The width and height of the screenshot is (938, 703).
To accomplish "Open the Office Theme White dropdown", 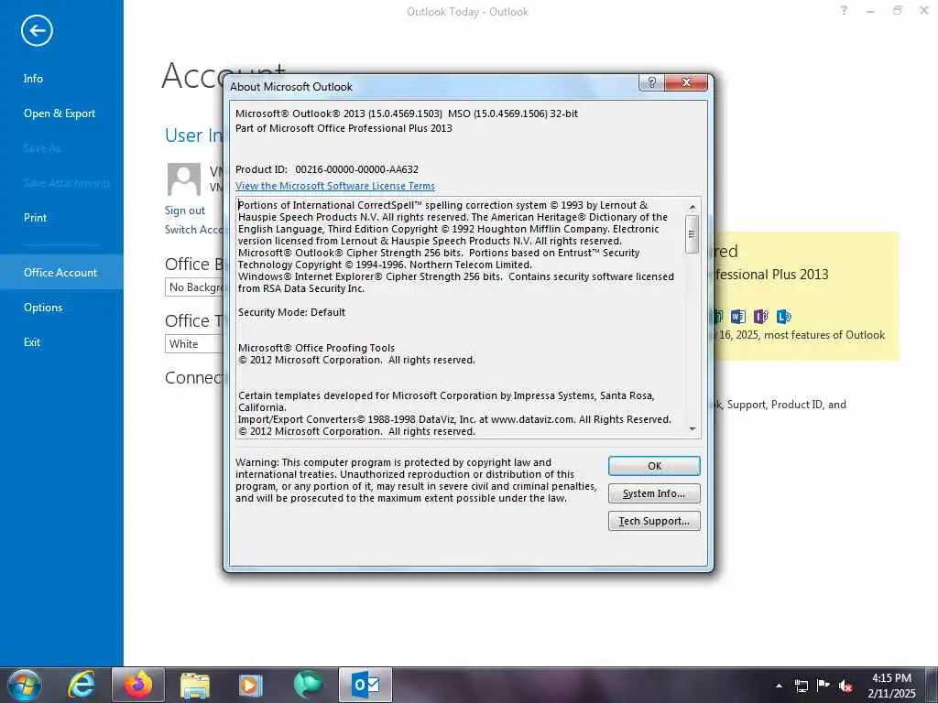I will click(194, 344).
